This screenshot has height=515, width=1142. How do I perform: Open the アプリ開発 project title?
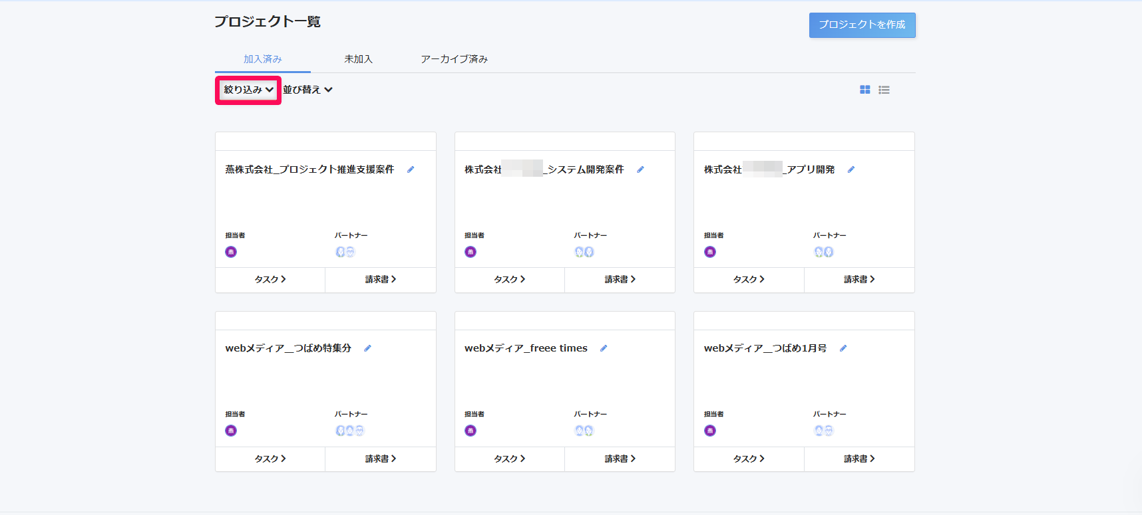769,169
